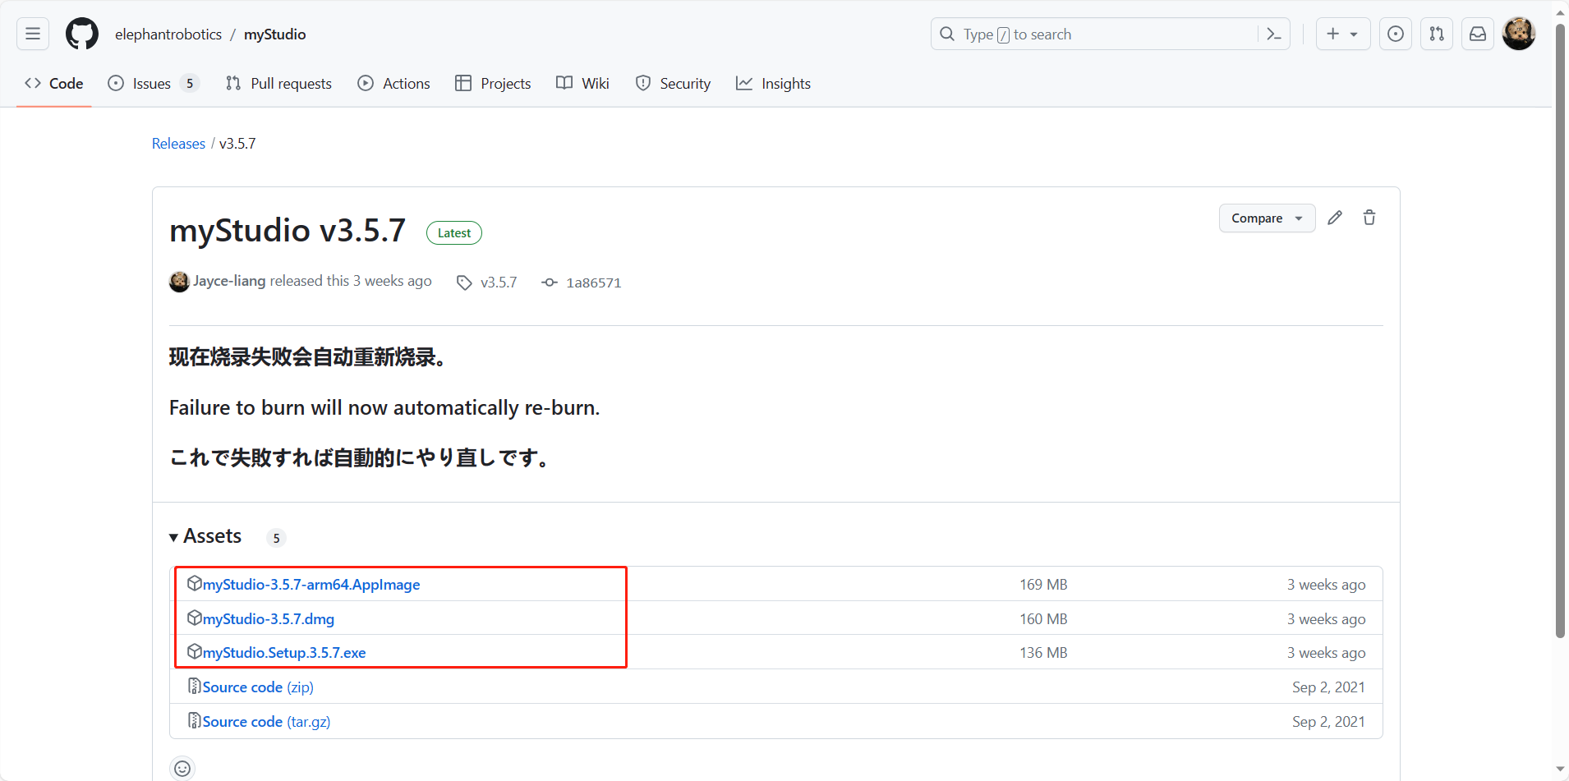Open the Code tab
1569x781 pixels.
tap(54, 83)
